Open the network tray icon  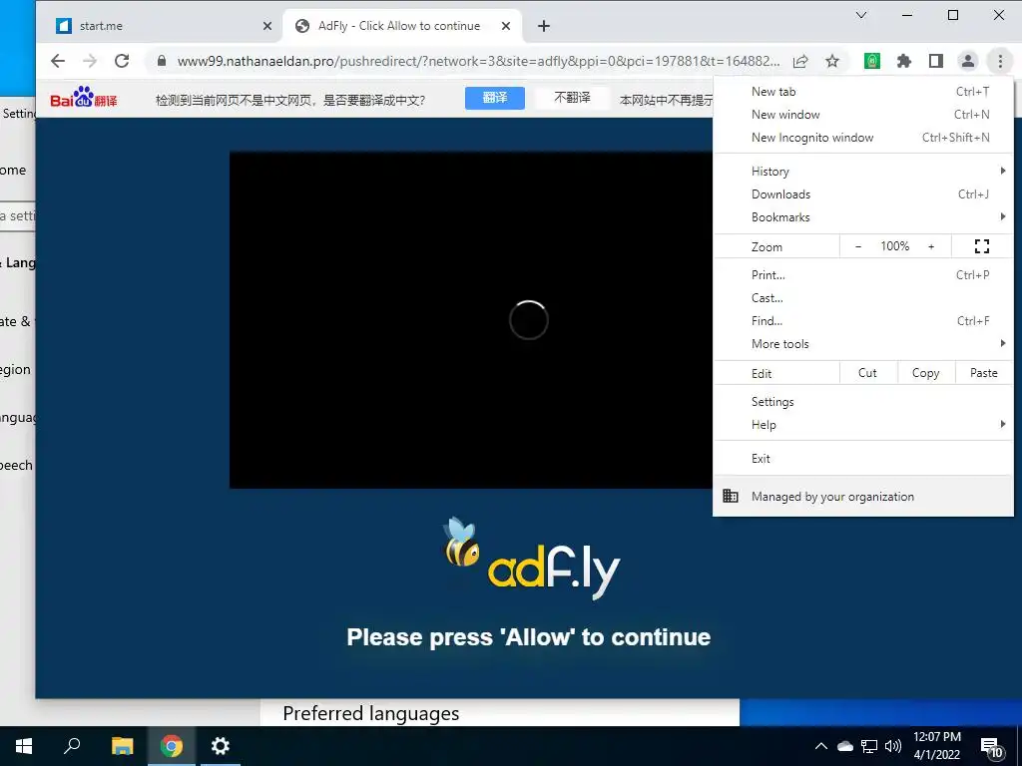coord(869,746)
